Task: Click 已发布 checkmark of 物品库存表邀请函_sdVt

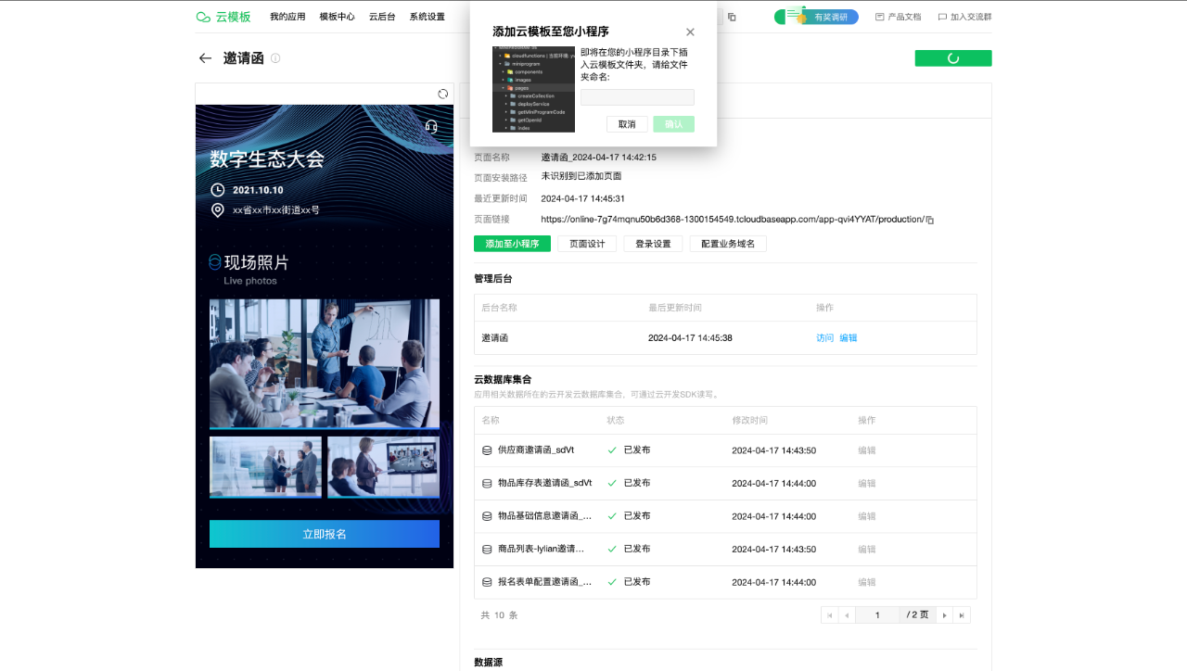Action: tap(612, 484)
